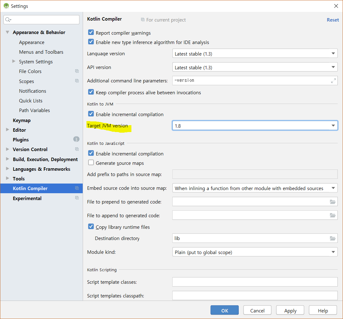Open the Module kind dropdown
343x319 pixels.
(255, 252)
